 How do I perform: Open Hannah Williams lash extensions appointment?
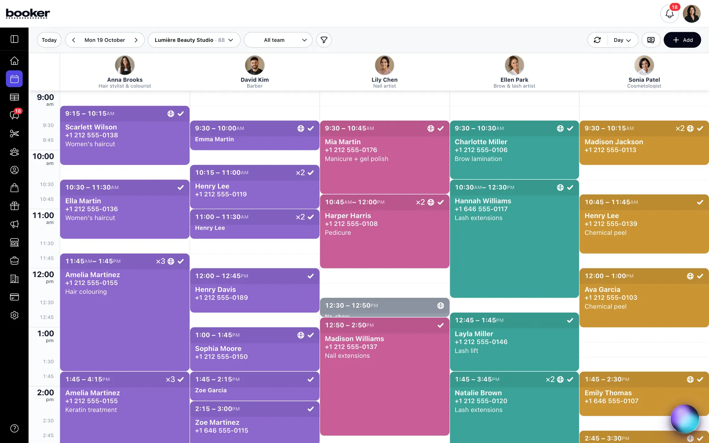(x=514, y=239)
